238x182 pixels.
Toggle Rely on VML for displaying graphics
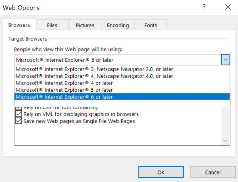(19, 114)
